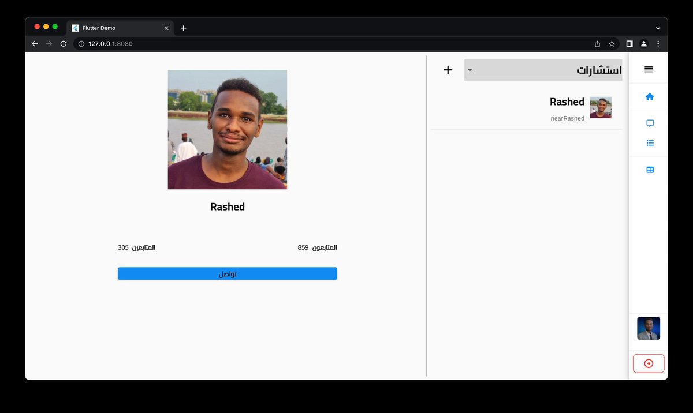Toggle the browser side panel icon

[x=629, y=44]
